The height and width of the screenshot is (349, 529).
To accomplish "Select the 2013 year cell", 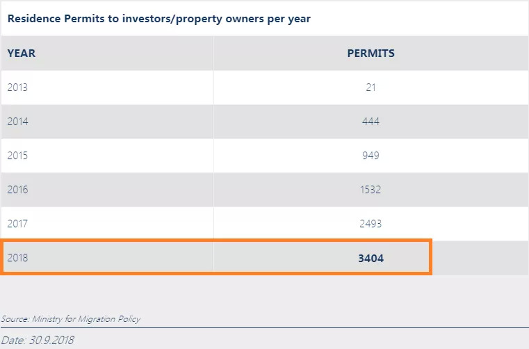I will coord(19,88).
